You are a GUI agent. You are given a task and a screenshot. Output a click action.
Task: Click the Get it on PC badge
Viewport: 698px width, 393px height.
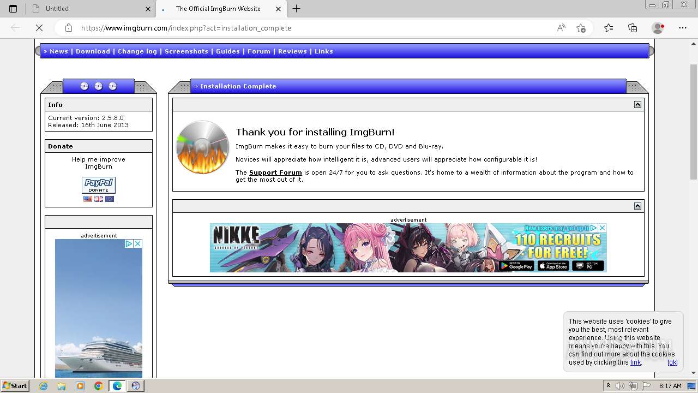[588, 266]
